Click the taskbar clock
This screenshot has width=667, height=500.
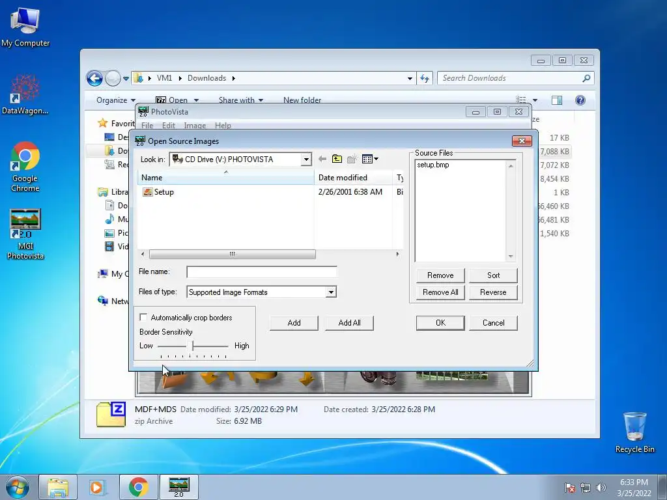(634, 488)
